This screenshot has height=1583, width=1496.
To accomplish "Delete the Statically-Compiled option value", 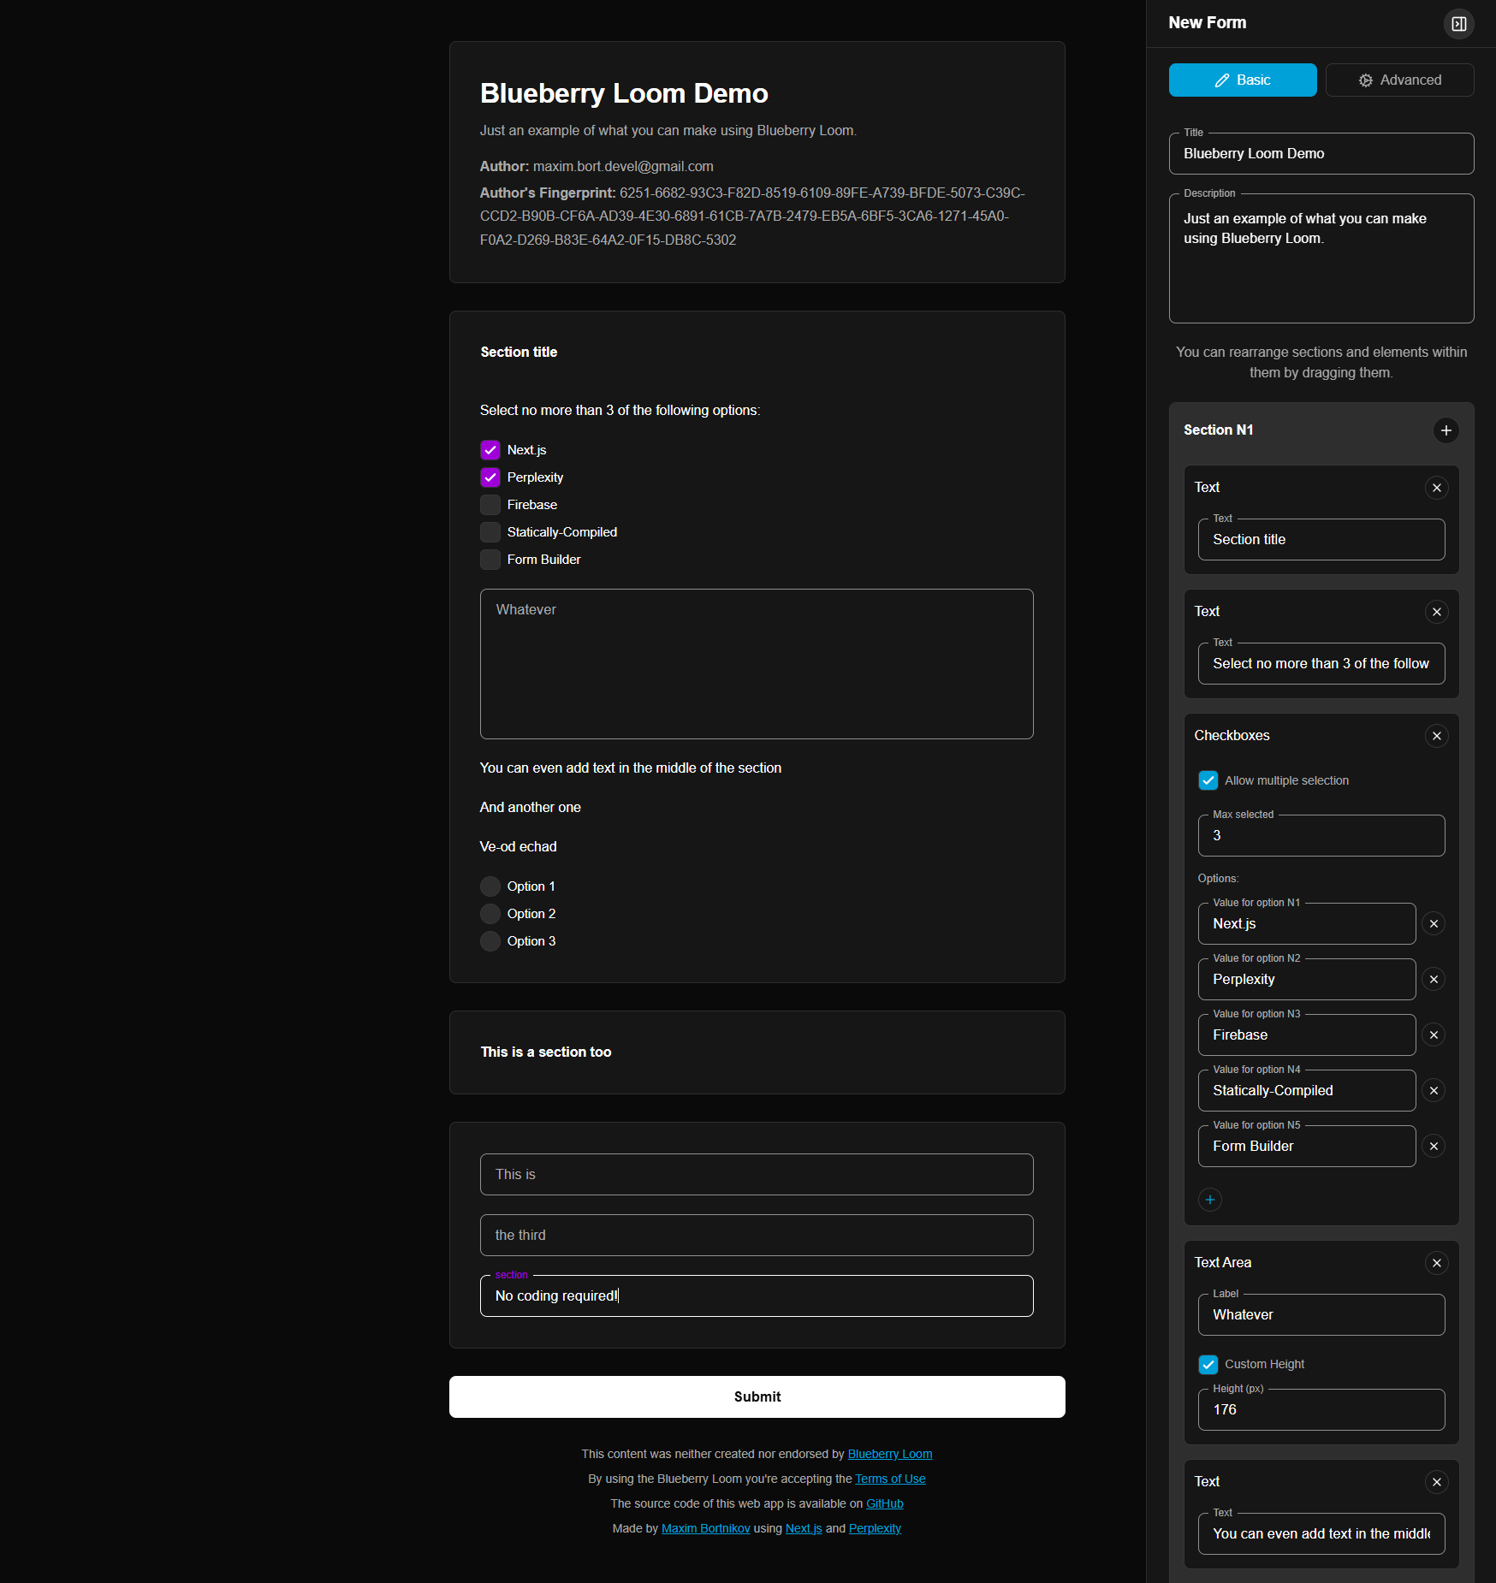I will coord(1434,1090).
